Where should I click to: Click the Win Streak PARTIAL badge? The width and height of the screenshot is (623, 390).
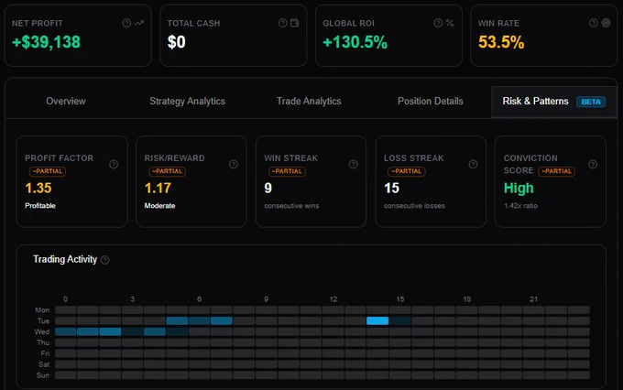287,171
